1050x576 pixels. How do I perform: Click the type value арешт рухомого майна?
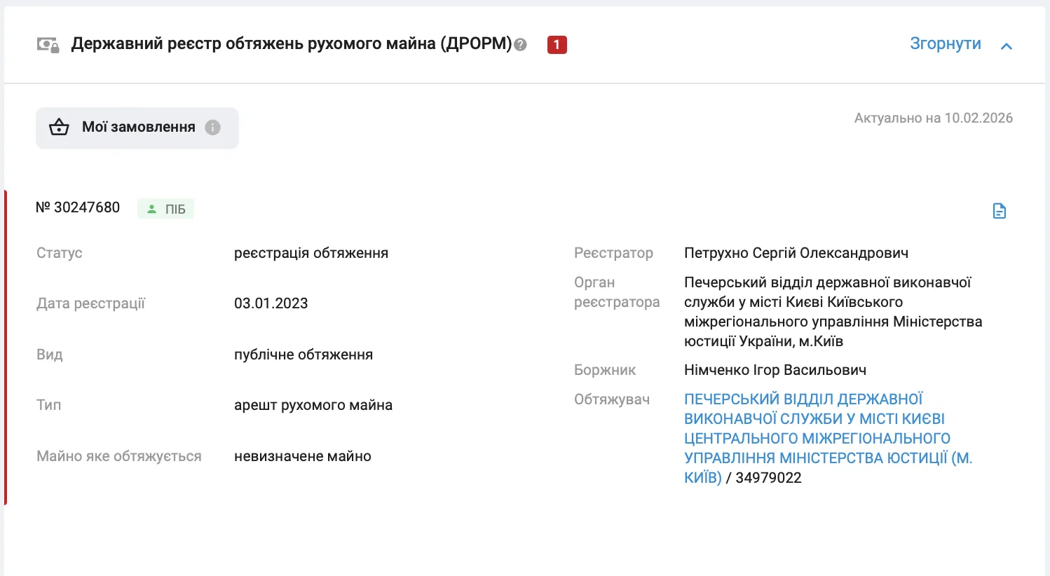pos(313,405)
